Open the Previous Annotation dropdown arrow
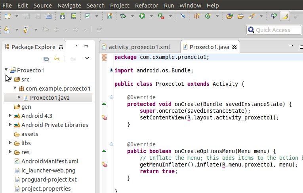The height and width of the screenshot is (193, 303). coord(36,30)
